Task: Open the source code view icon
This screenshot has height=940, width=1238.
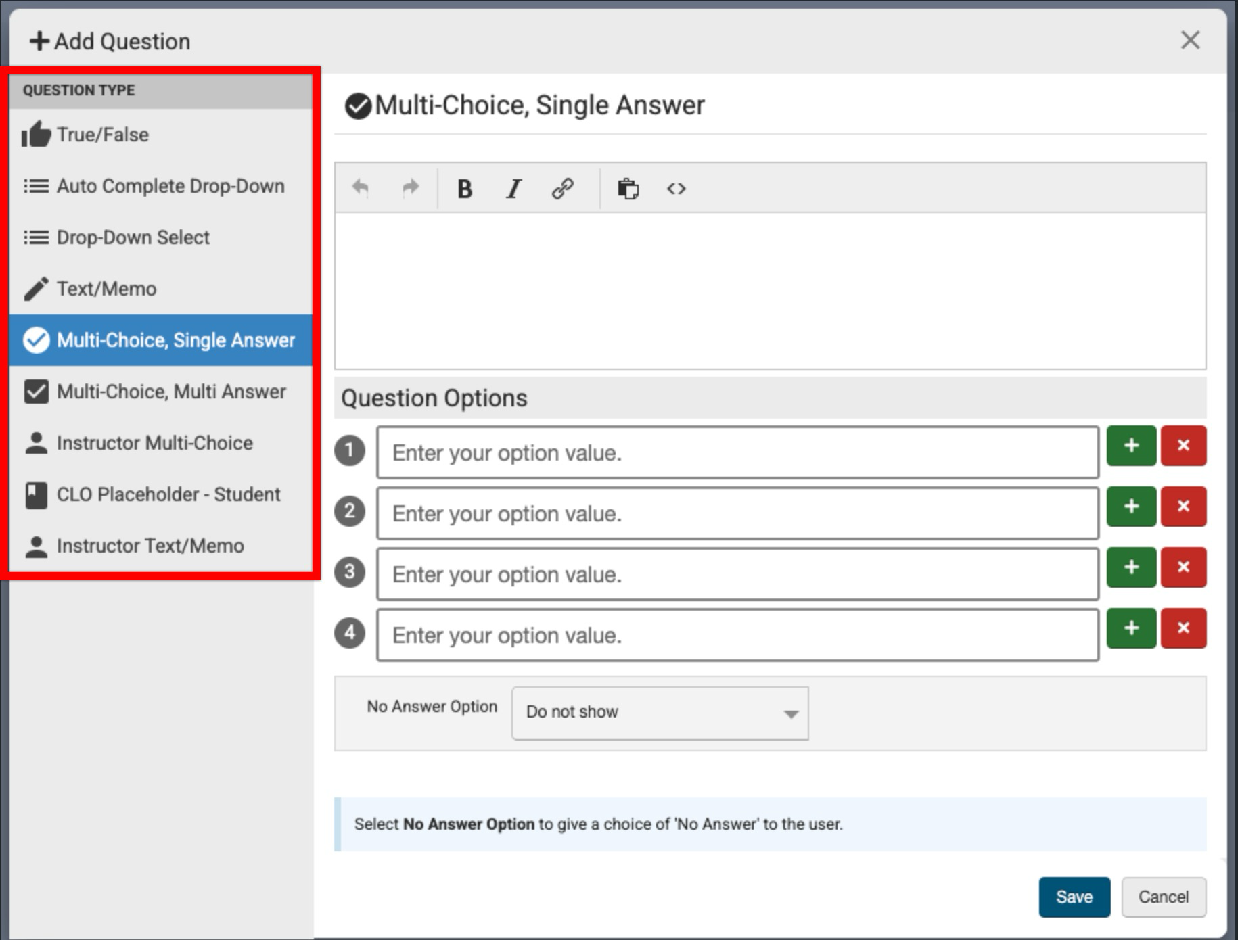Action: [x=677, y=189]
